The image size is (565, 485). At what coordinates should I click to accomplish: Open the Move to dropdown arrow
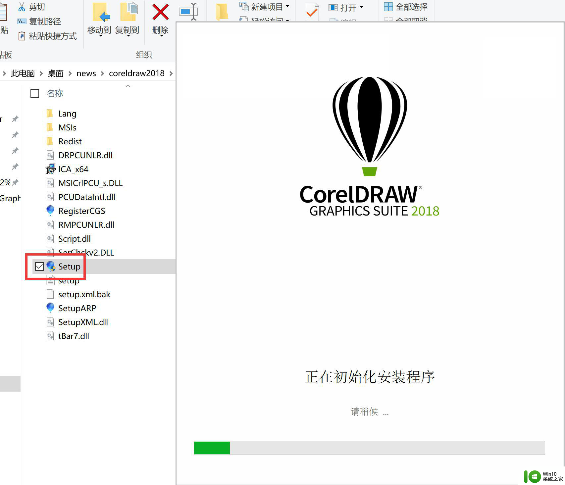(x=100, y=36)
